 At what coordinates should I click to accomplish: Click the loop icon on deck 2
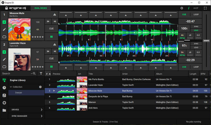(4, 67)
